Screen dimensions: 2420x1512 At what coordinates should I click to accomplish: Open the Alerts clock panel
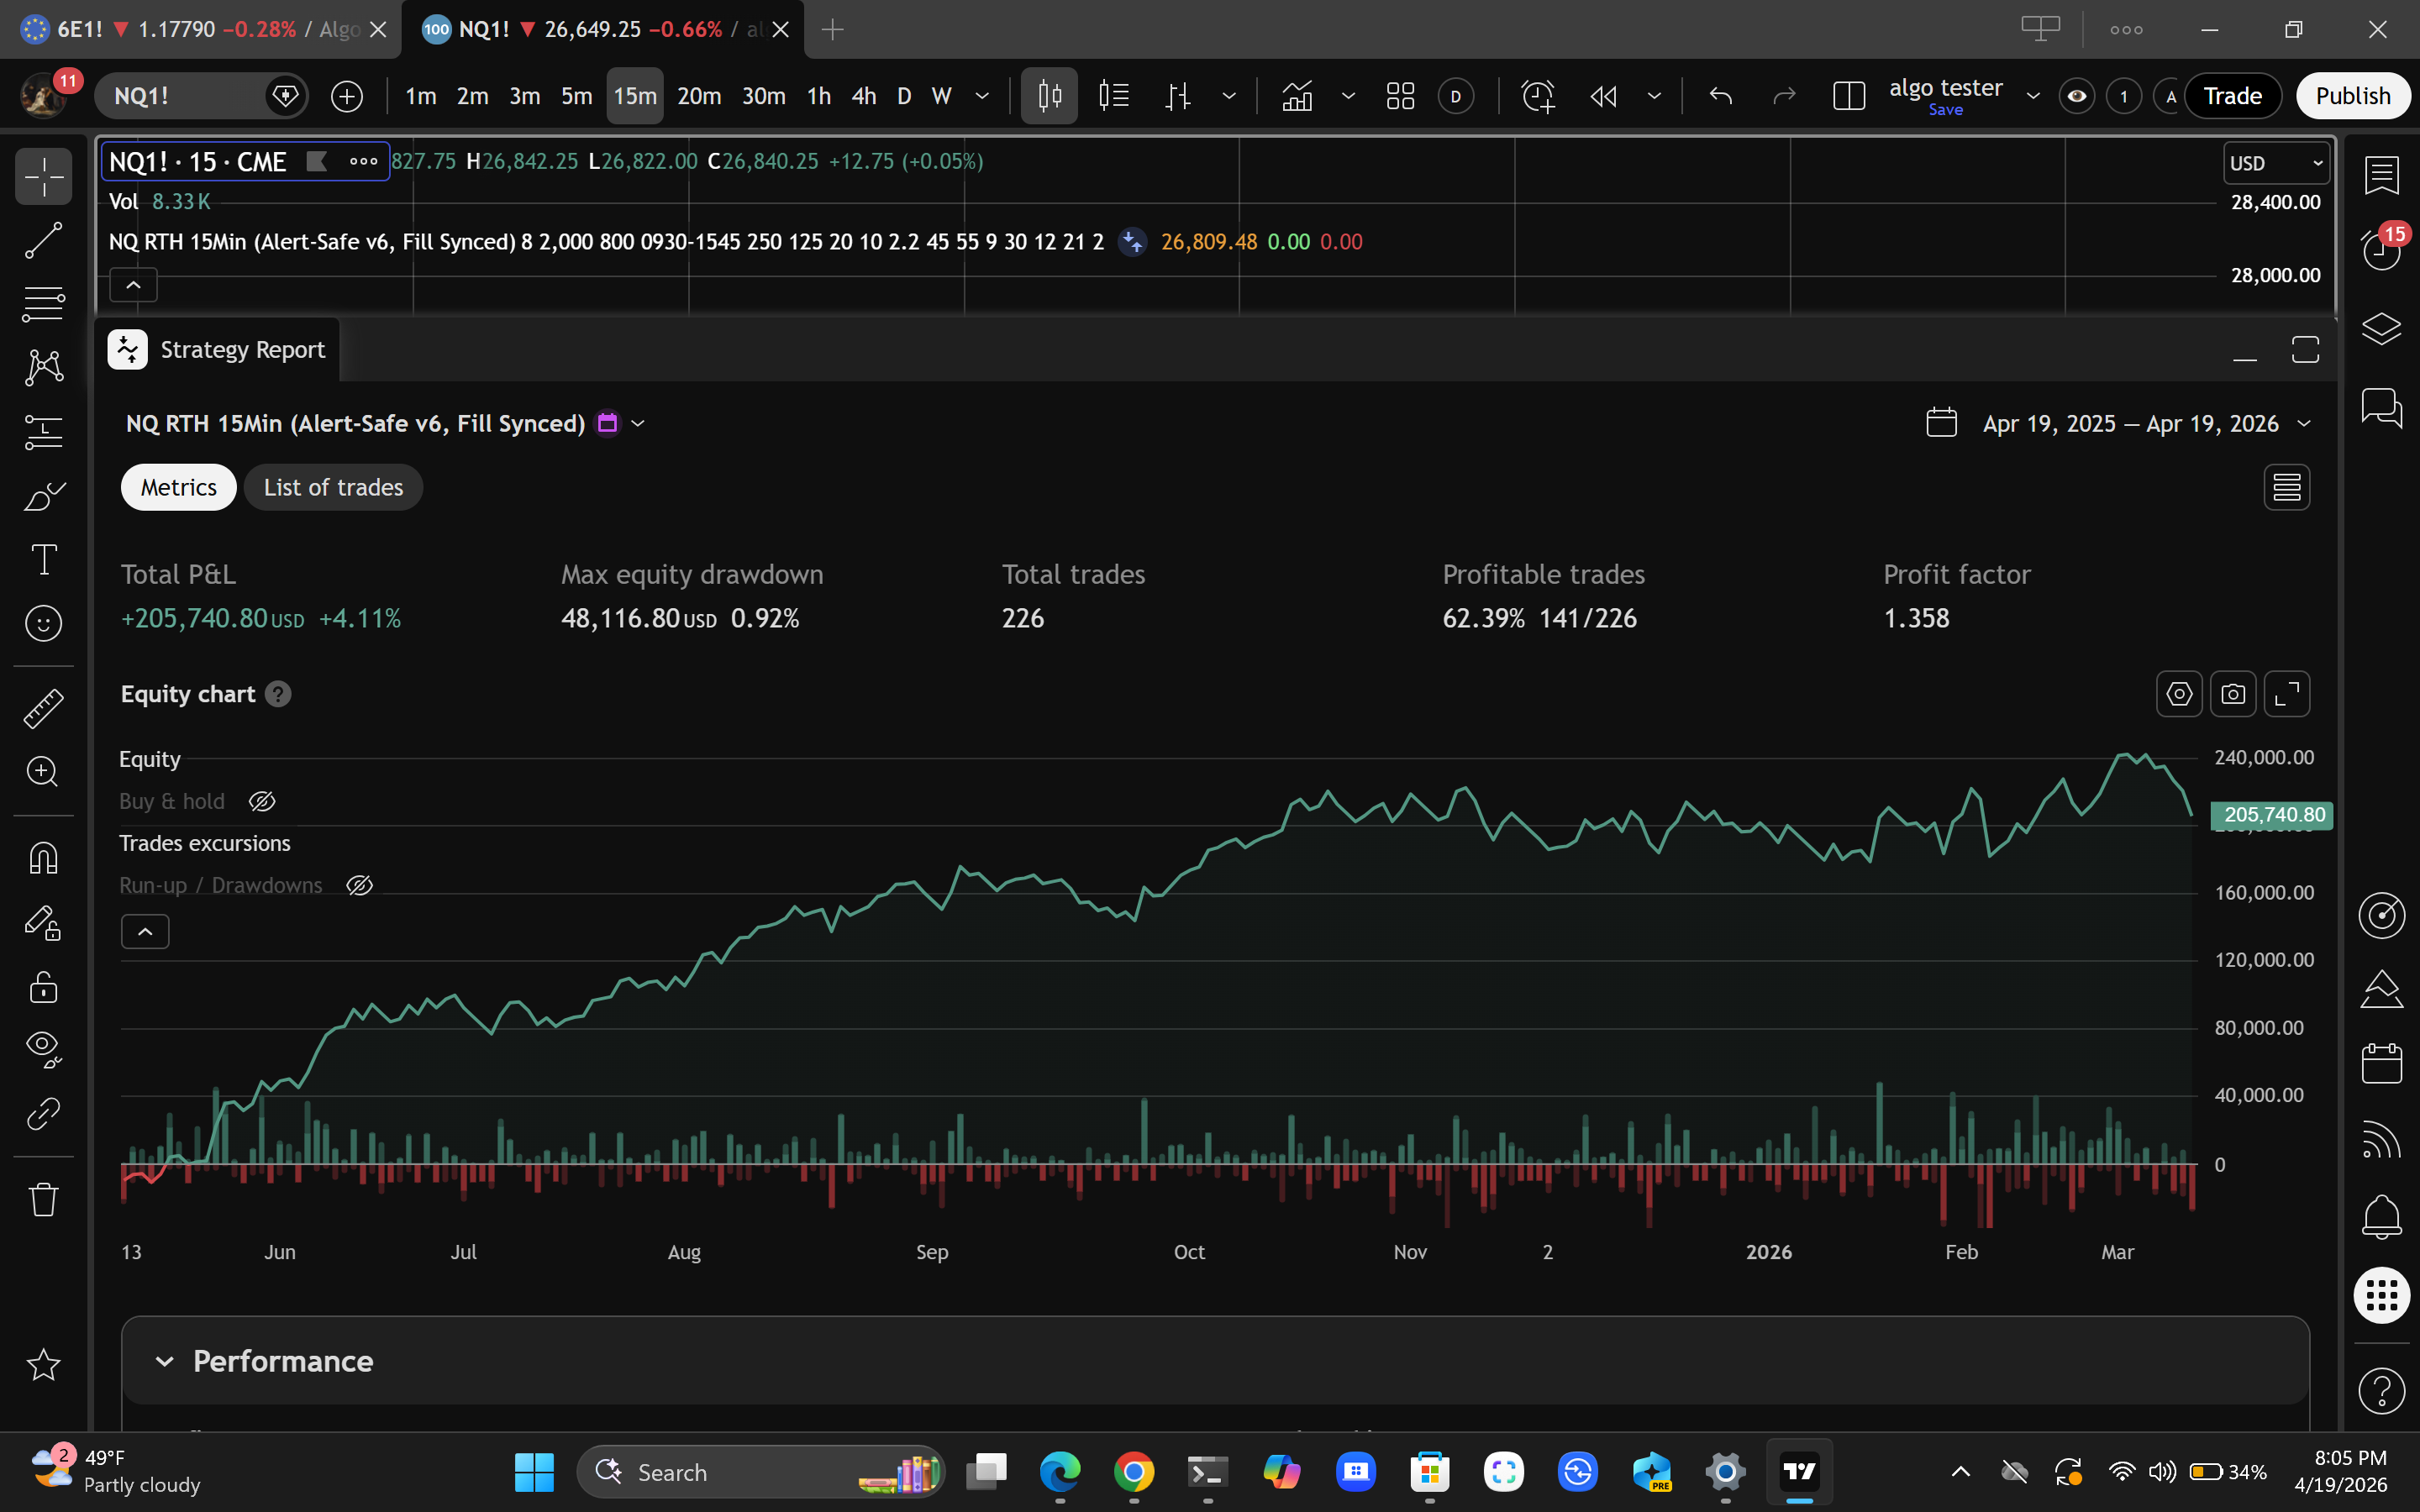pyautogui.click(x=2381, y=250)
